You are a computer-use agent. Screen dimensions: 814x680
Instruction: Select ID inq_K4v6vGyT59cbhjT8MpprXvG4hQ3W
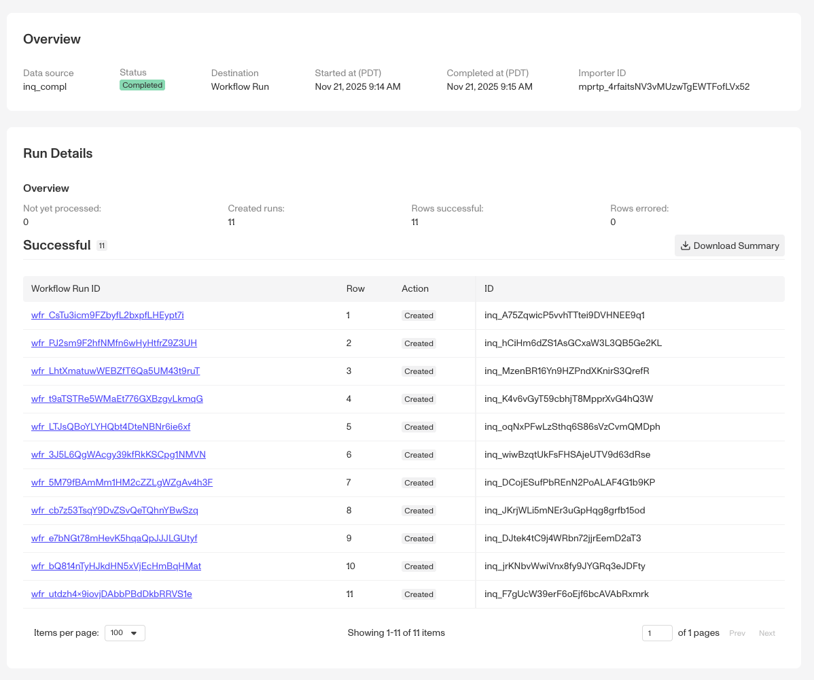569,399
